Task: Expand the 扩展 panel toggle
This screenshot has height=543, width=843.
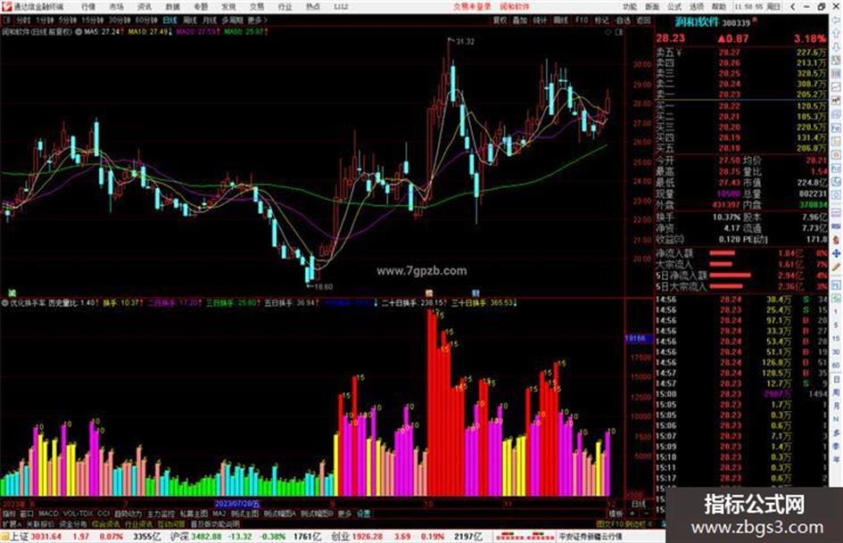Action: [x=12, y=523]
